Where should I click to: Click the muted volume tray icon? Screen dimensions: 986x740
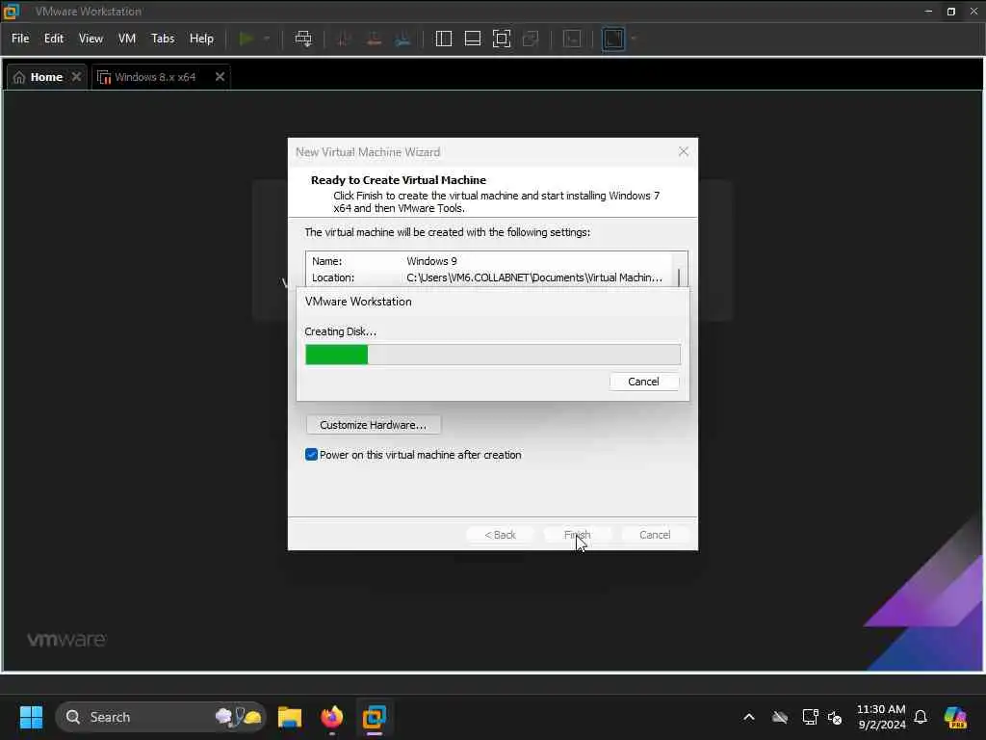click(x=835, y=717)
